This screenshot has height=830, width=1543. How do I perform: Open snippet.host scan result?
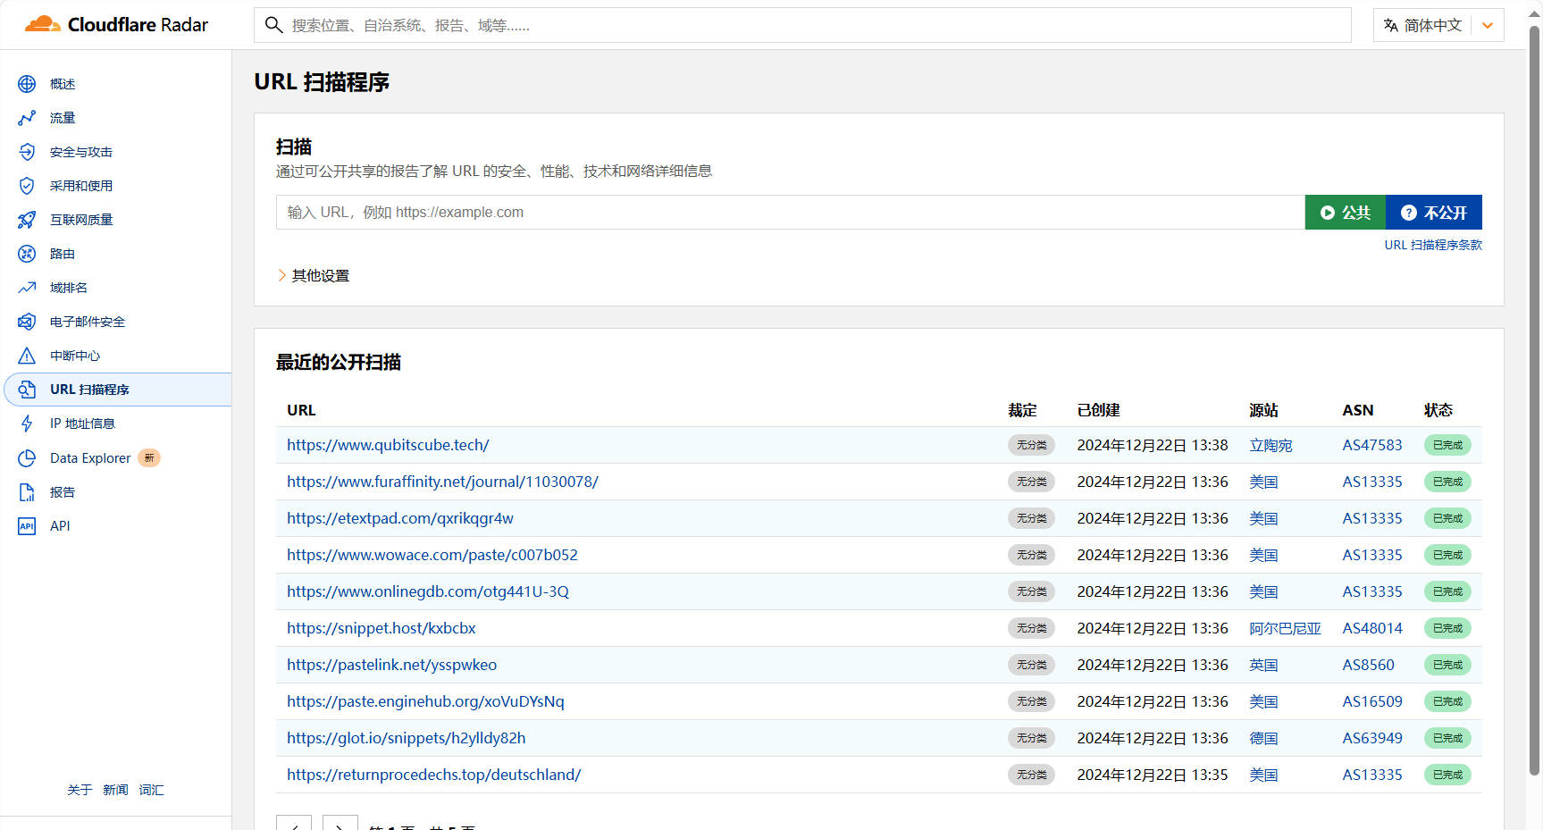point(382,628)
